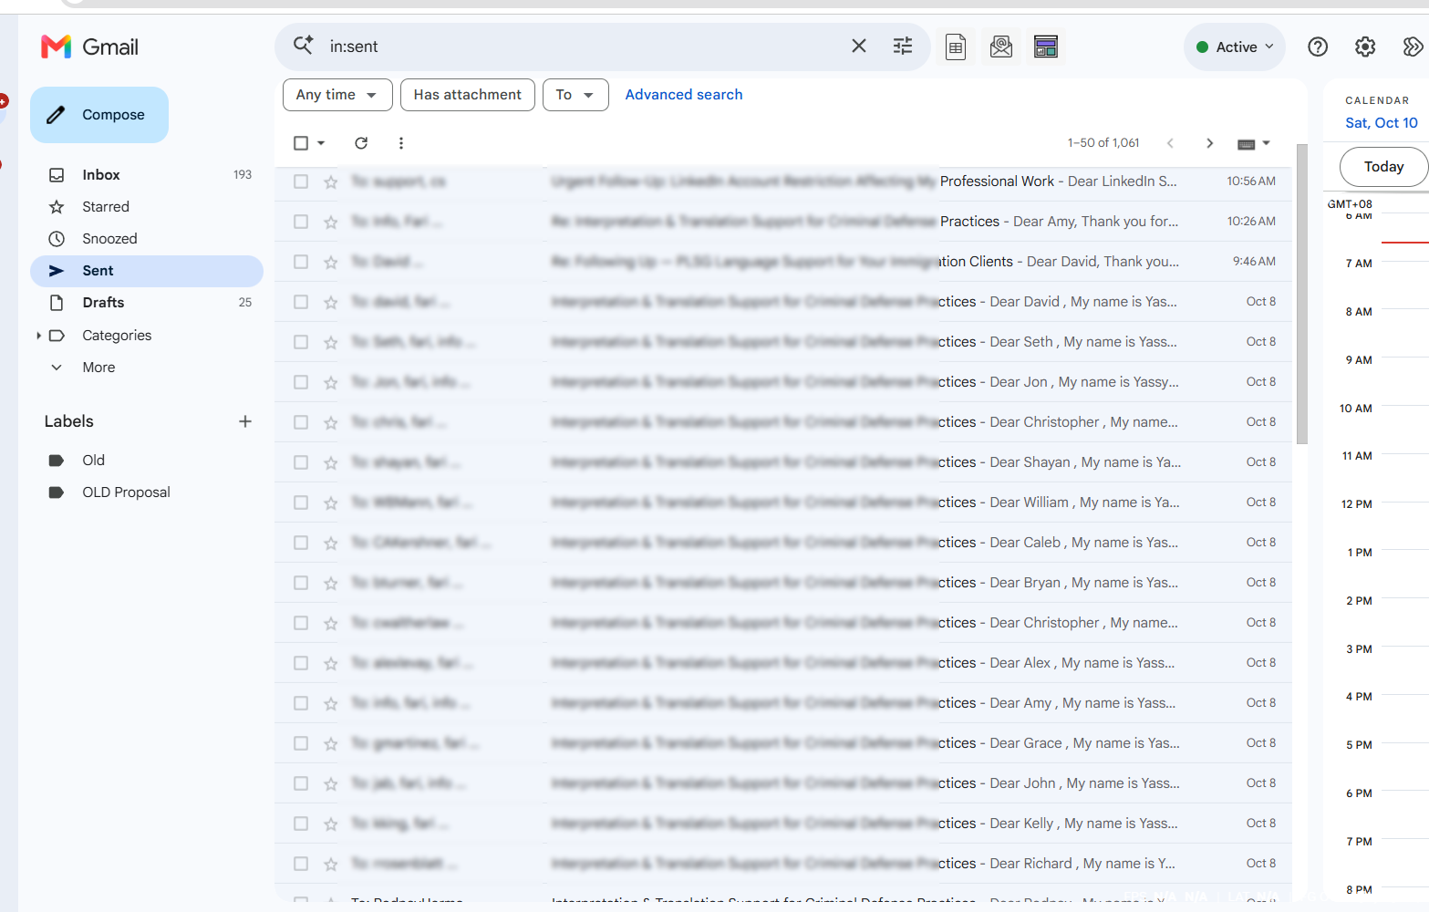Screen dimensions: 1429x912
Task: Click the mail list vertical scrollbar
Action: click(x=1302, y=294)
